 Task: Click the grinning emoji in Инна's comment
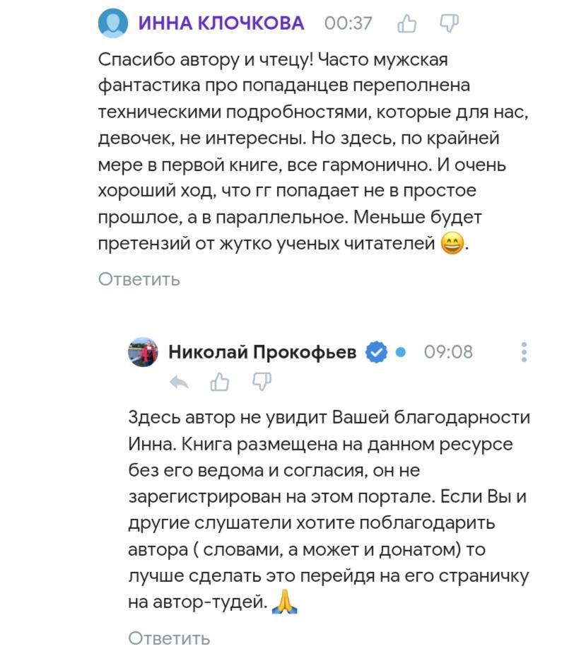452,245
